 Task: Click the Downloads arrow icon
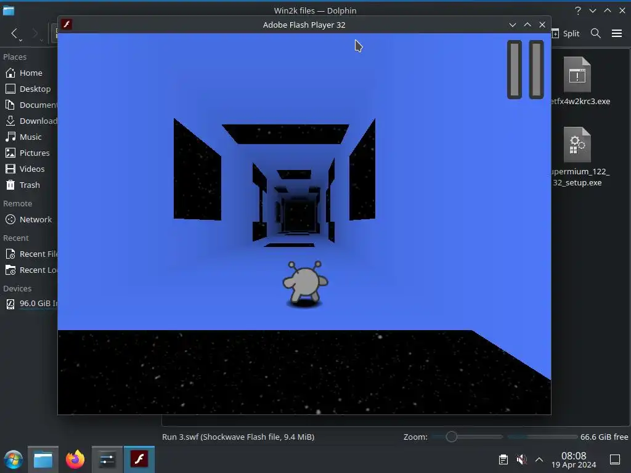tap(10, 121)
